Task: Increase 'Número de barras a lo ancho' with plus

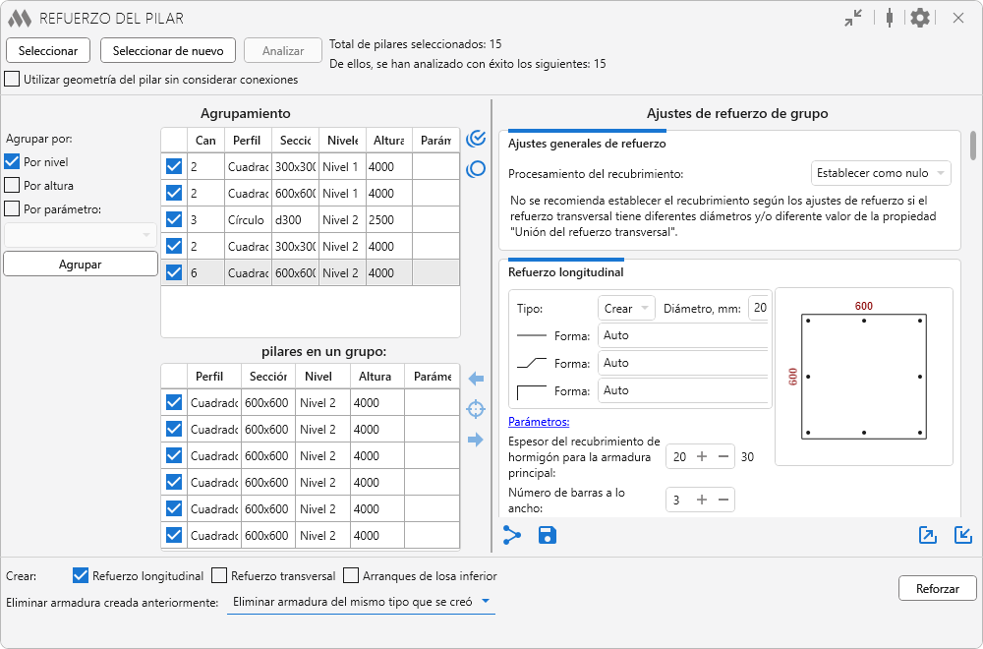Action: (x=702, y=500)
